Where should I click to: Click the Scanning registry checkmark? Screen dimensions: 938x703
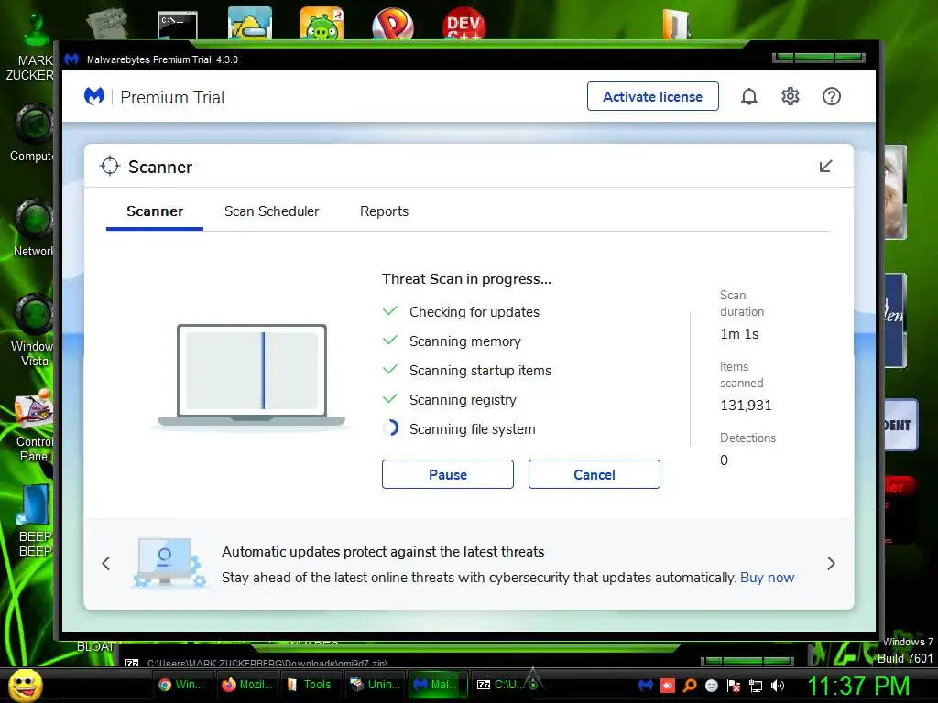pos(390,399)
